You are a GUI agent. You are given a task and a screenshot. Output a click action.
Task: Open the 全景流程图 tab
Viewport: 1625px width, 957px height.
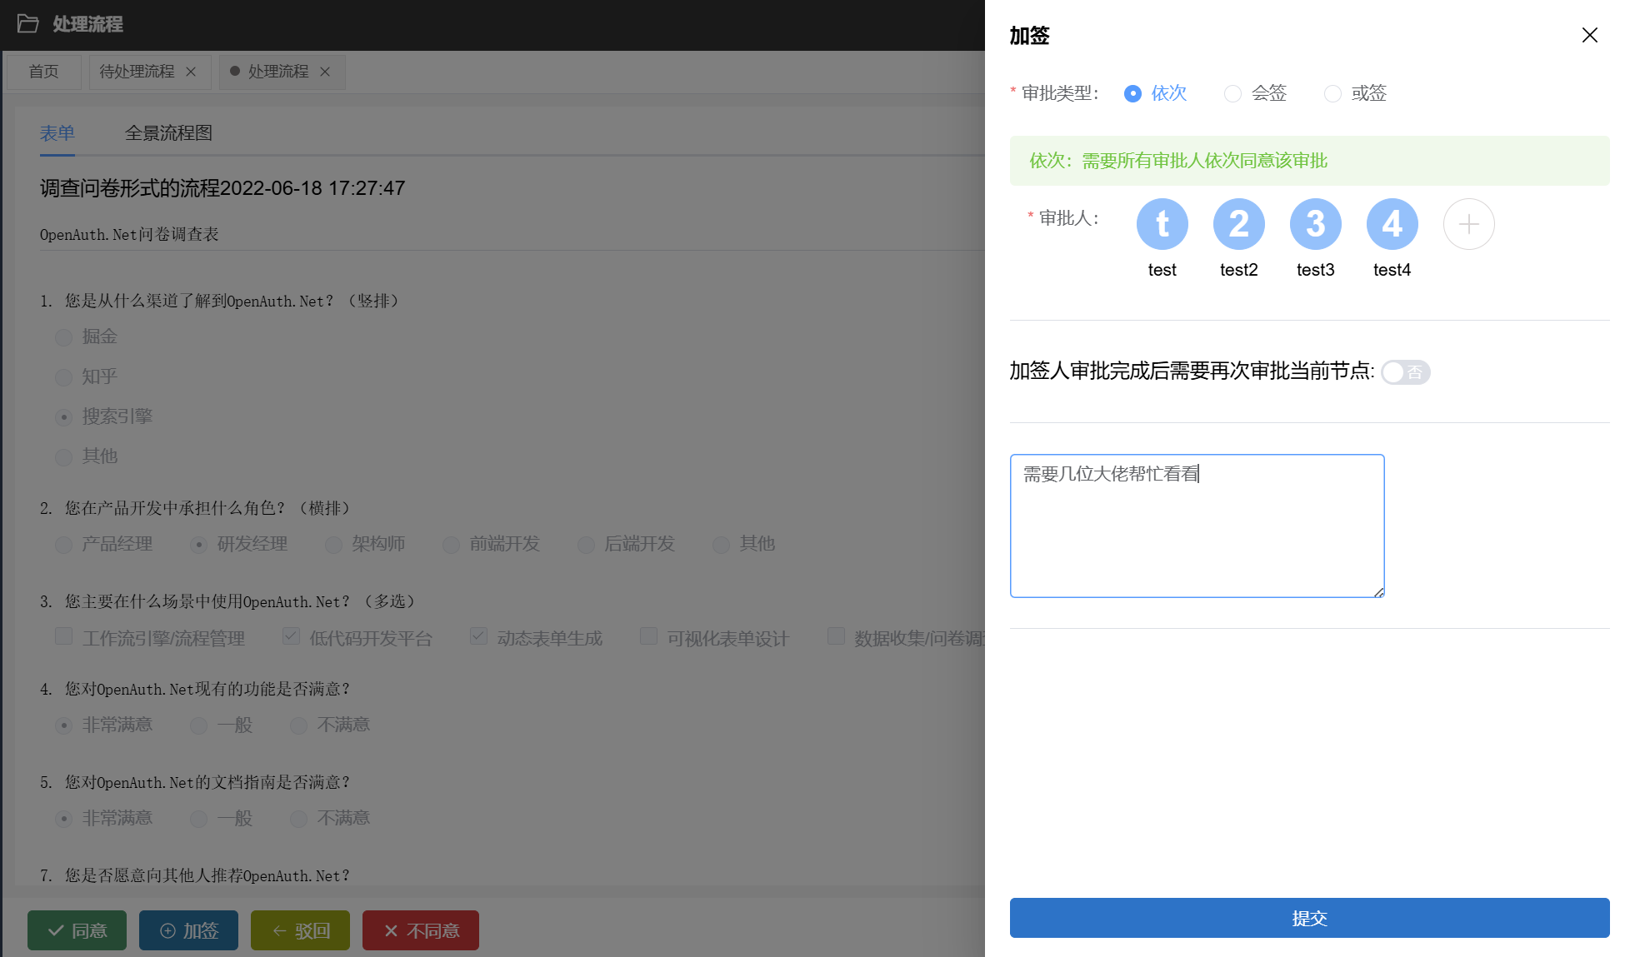pos(168,133)
